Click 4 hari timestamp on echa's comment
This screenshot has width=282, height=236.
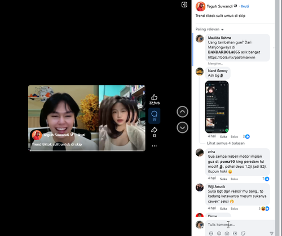(x=212, y=178)
